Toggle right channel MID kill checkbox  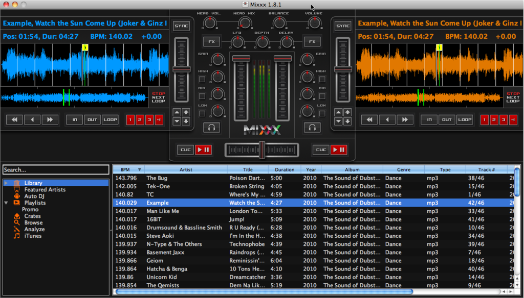tap(322, 96)
